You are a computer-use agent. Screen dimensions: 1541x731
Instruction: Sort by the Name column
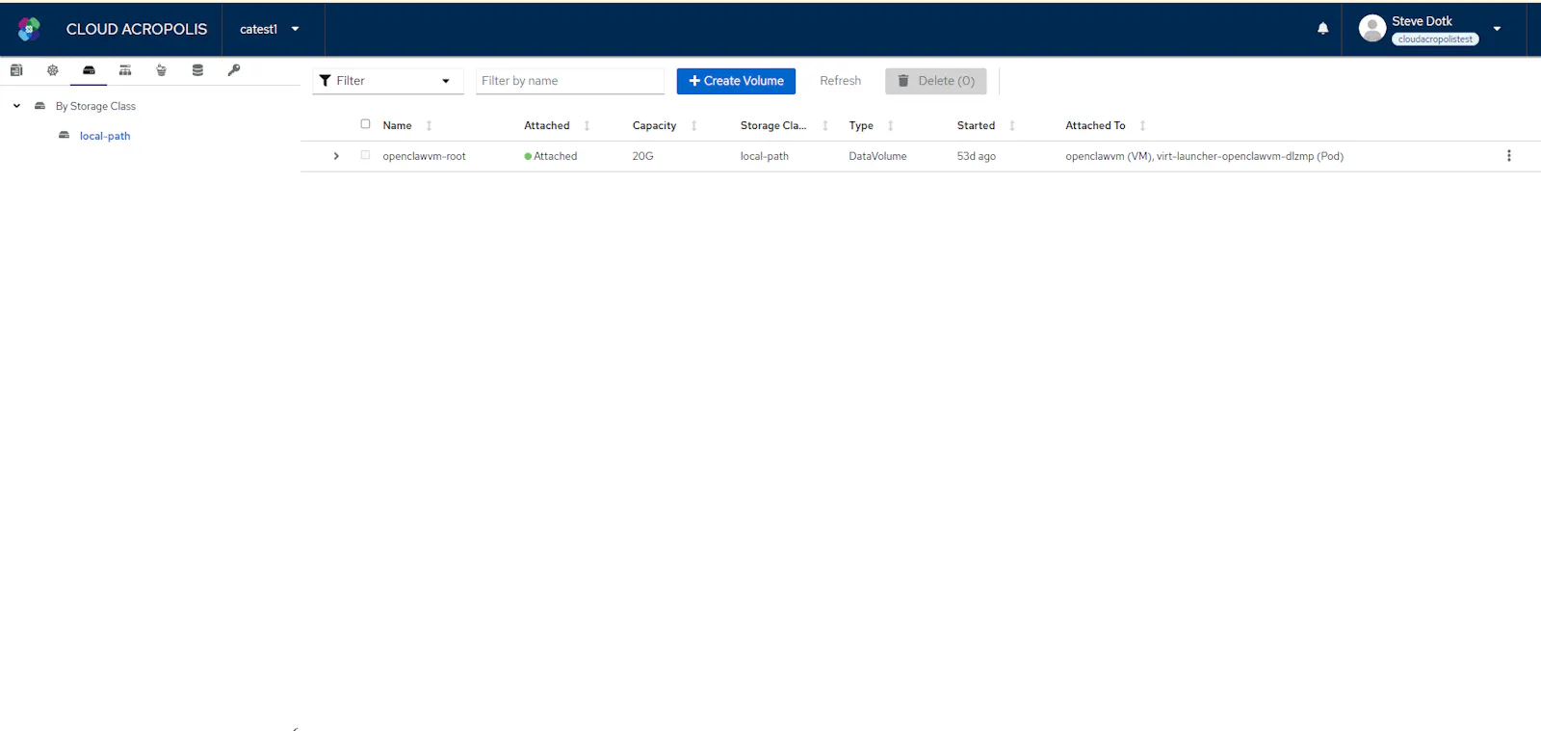coord(429,125)
